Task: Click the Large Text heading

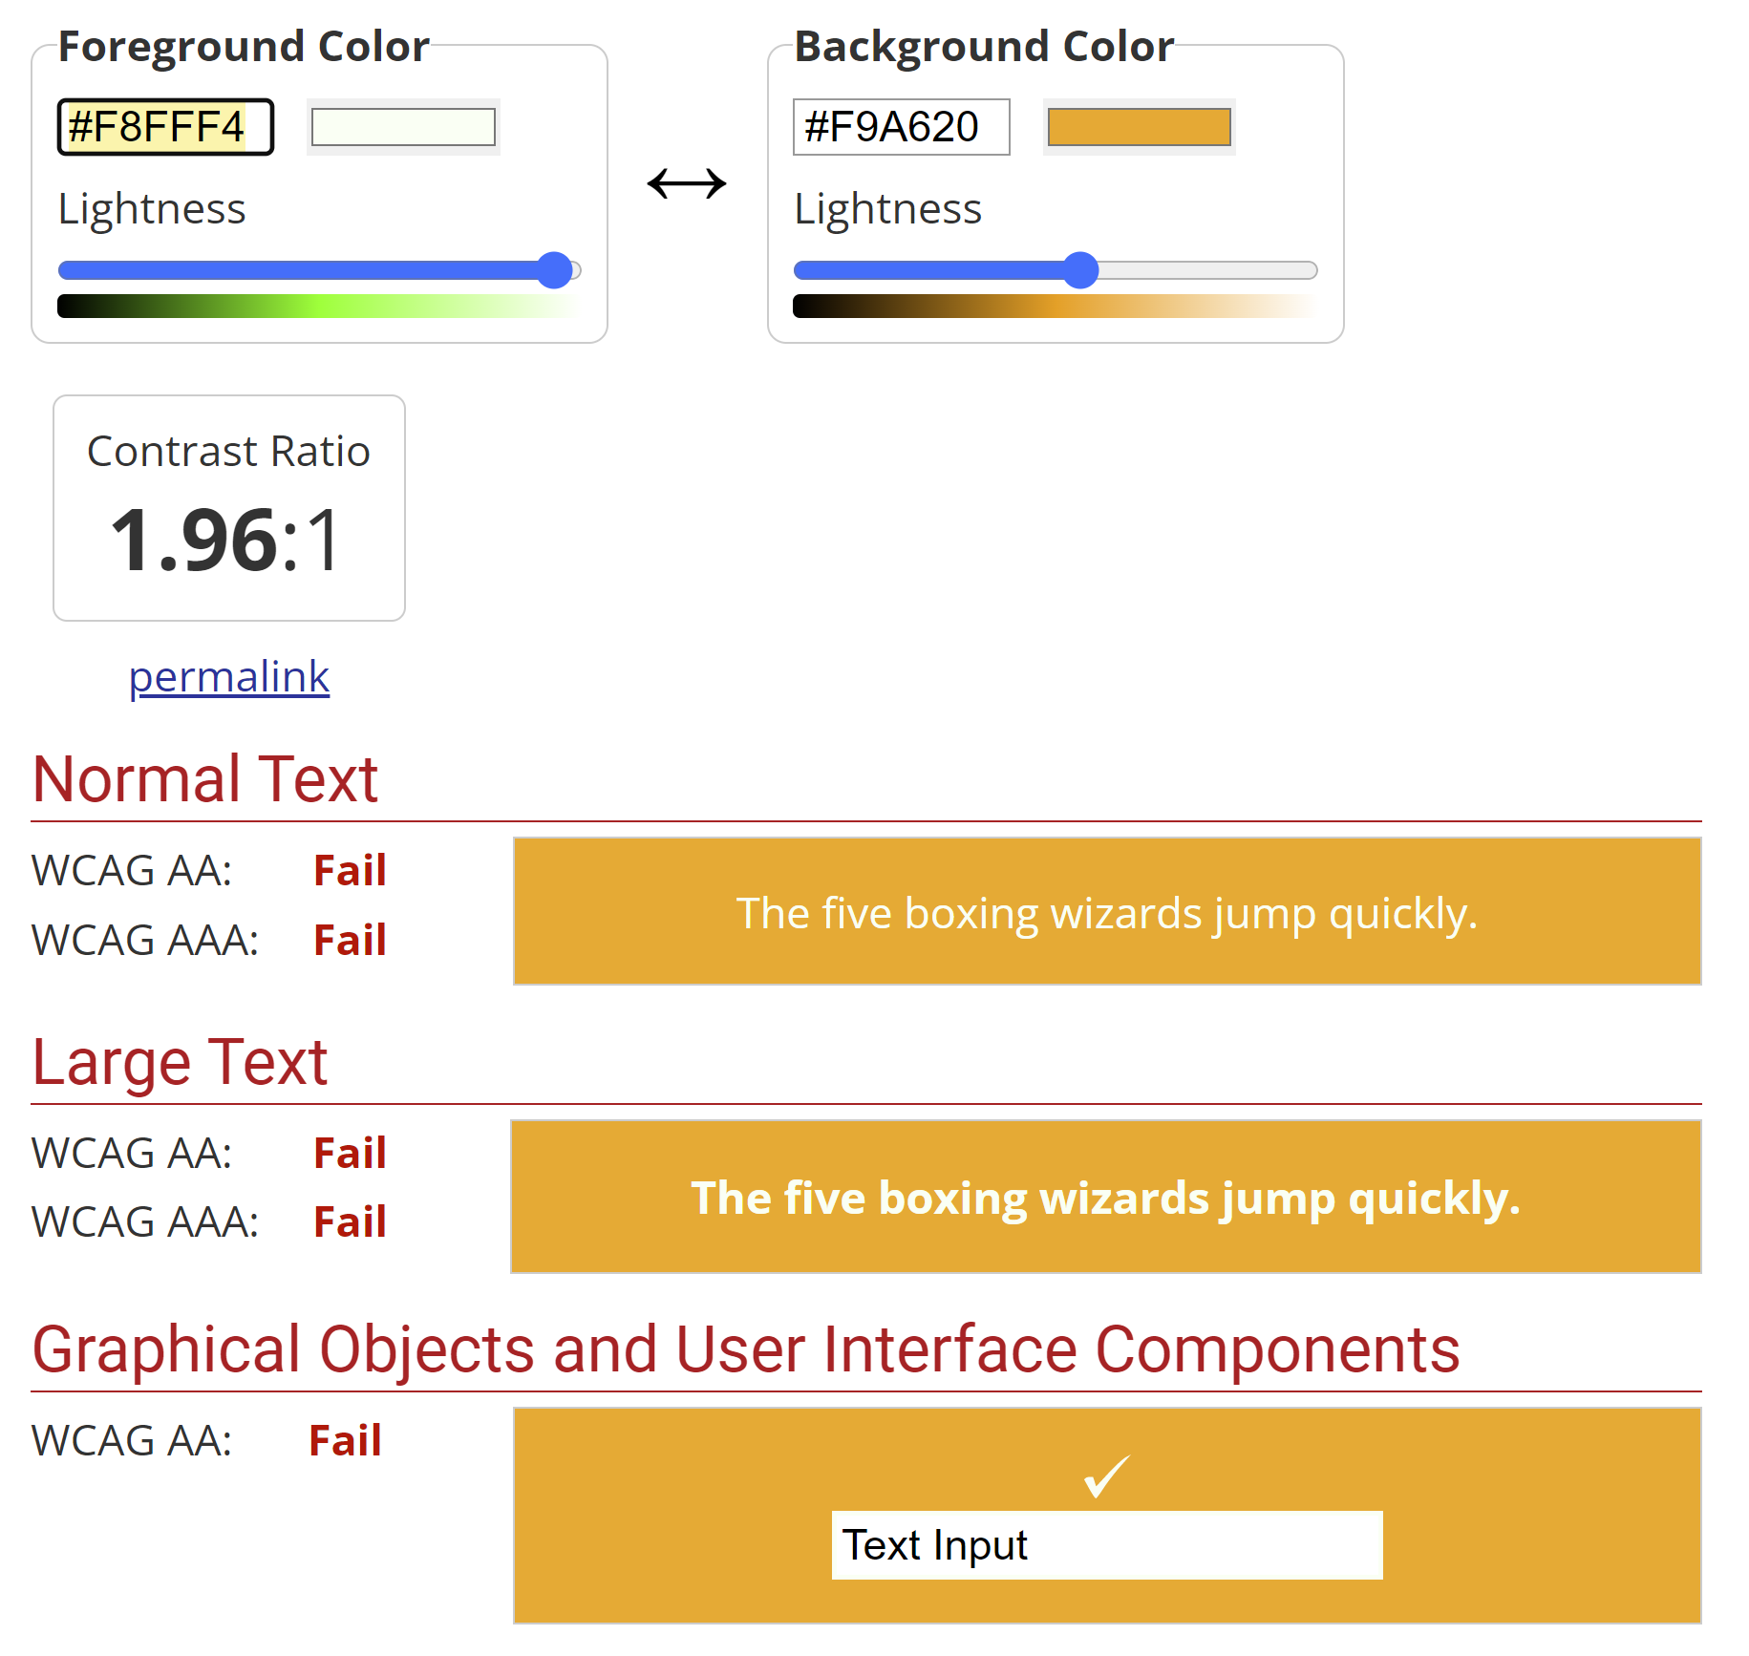Action: coord(180,1062)
